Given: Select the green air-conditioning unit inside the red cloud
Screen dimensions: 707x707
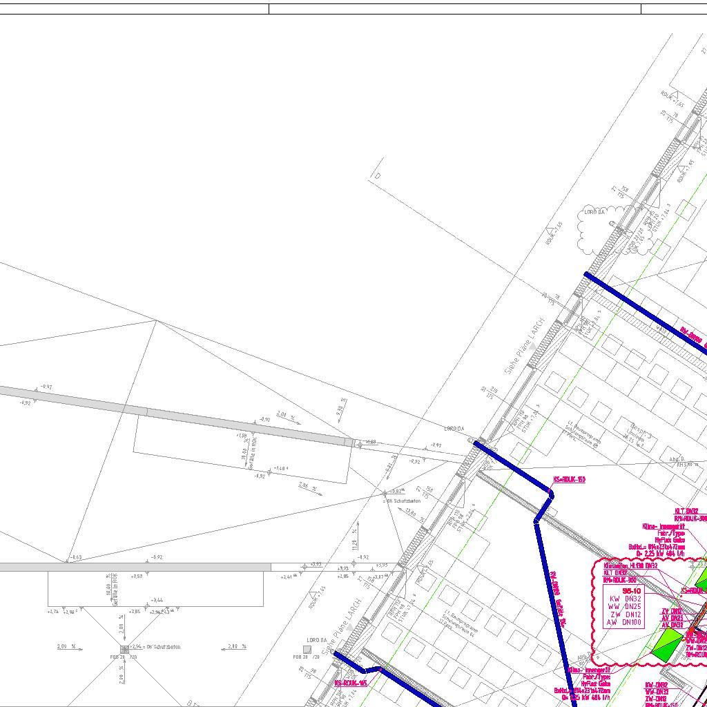Looking at the screenshot, I should tap(668, 642).
